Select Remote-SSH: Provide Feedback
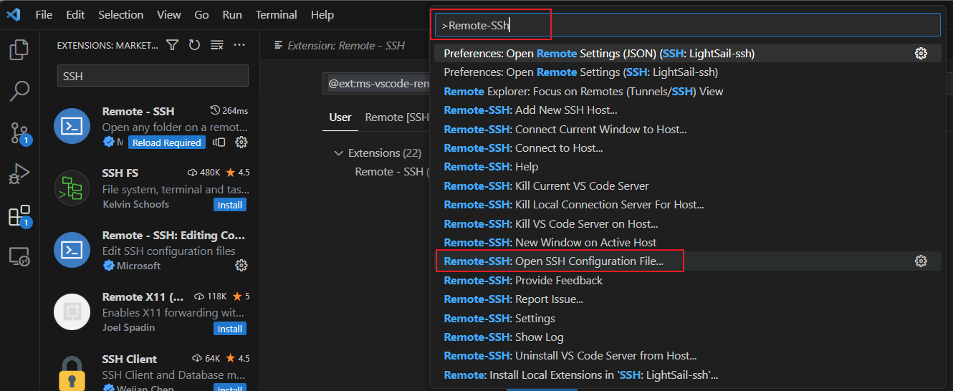Image resolution: width=953 pixels, height=391 pixels. (687, 280)
